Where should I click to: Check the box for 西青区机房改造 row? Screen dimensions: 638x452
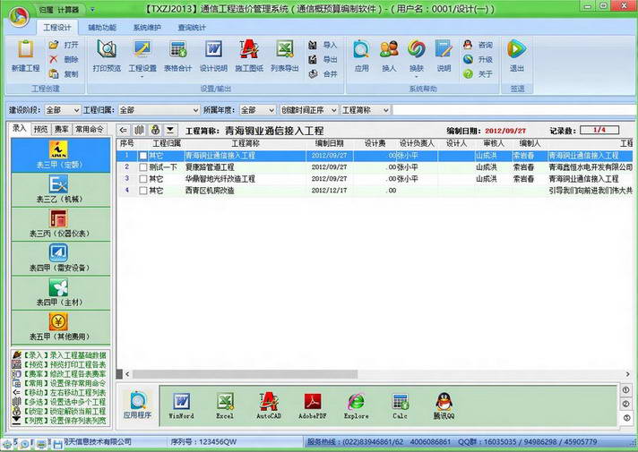(x=143, y=191)
